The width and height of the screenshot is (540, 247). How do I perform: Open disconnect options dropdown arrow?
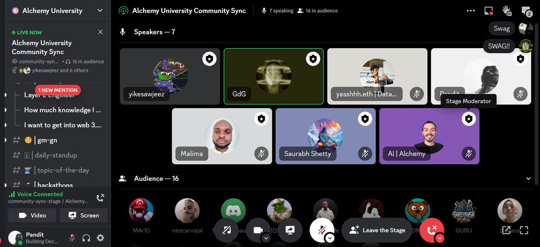[x=440, y=238]
